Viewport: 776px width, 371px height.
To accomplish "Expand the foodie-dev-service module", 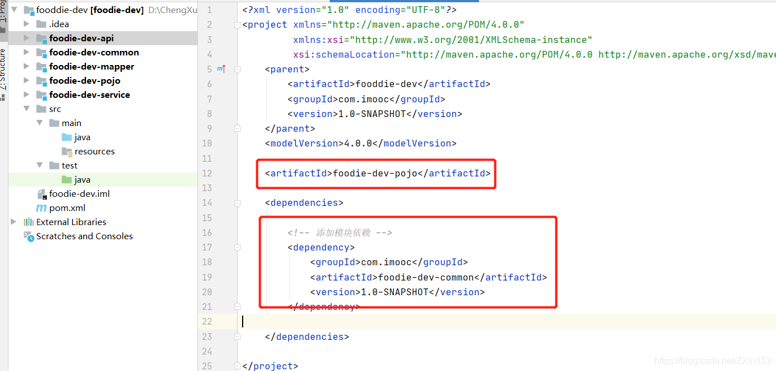I will click(27, 94).
